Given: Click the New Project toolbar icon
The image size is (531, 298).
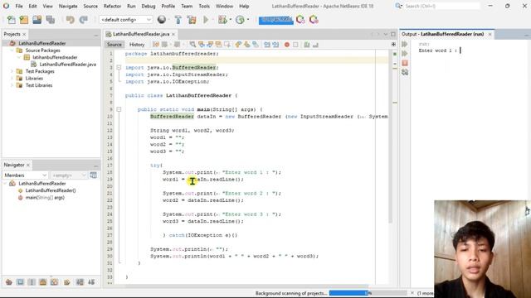Looking at the screenshot, I should [24, 20].
